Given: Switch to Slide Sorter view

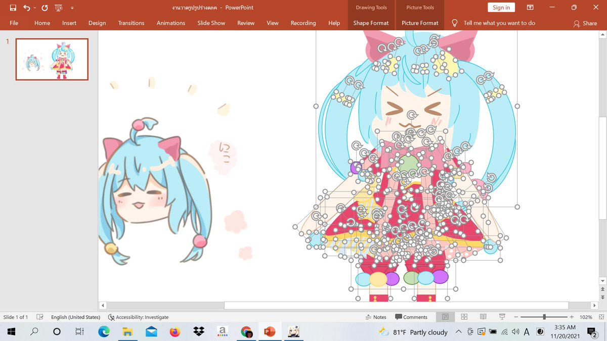Looking at the screenshot, I should click(x=464, y=317).
